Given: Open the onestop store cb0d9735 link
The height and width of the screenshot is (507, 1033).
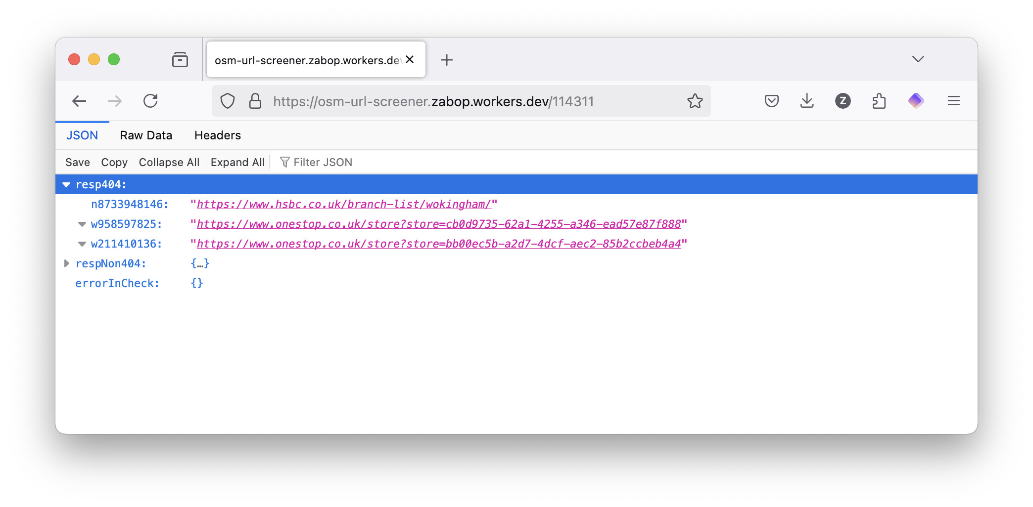Looking at the screenshot, I should 439,224.
